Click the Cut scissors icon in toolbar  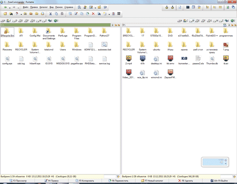[50, 14]
